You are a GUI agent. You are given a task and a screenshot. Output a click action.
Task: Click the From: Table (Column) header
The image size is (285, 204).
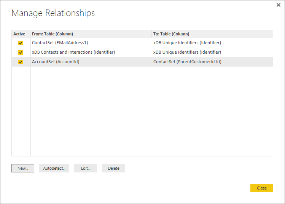[x=53, y=34]
